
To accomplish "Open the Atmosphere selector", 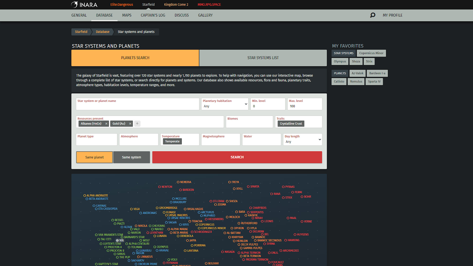I will click(139, 140).
